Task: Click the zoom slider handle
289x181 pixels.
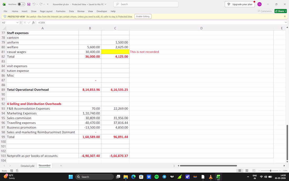Action: tap(271, 171)
